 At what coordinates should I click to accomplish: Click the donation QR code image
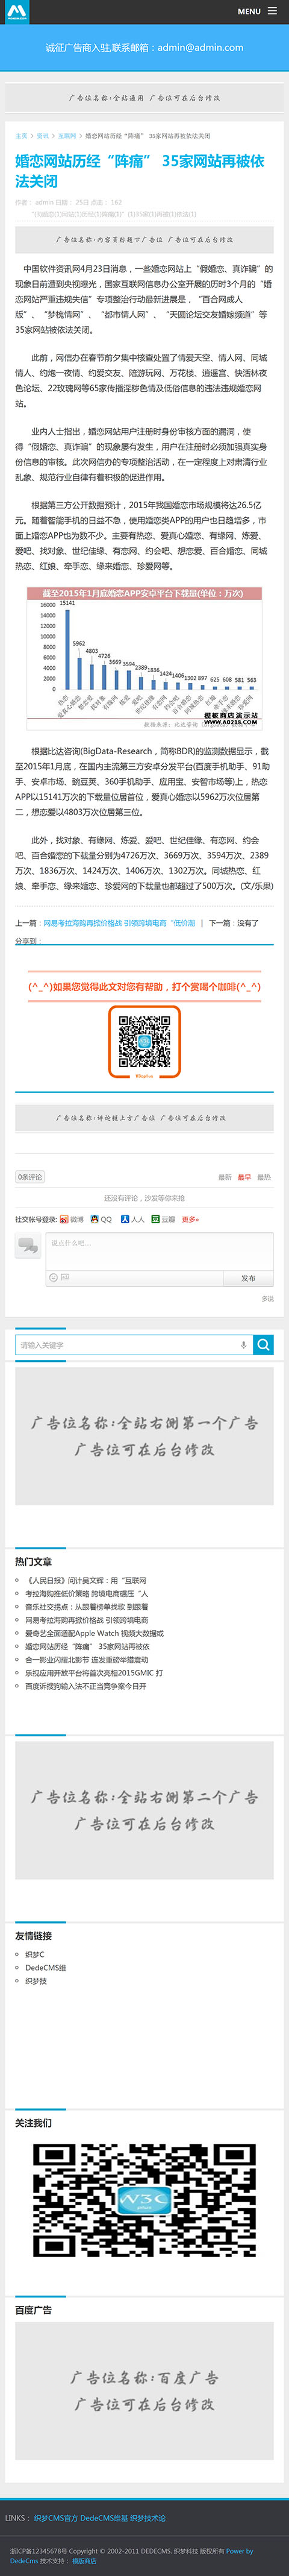pyautogui.click(x=144, y=1042)
